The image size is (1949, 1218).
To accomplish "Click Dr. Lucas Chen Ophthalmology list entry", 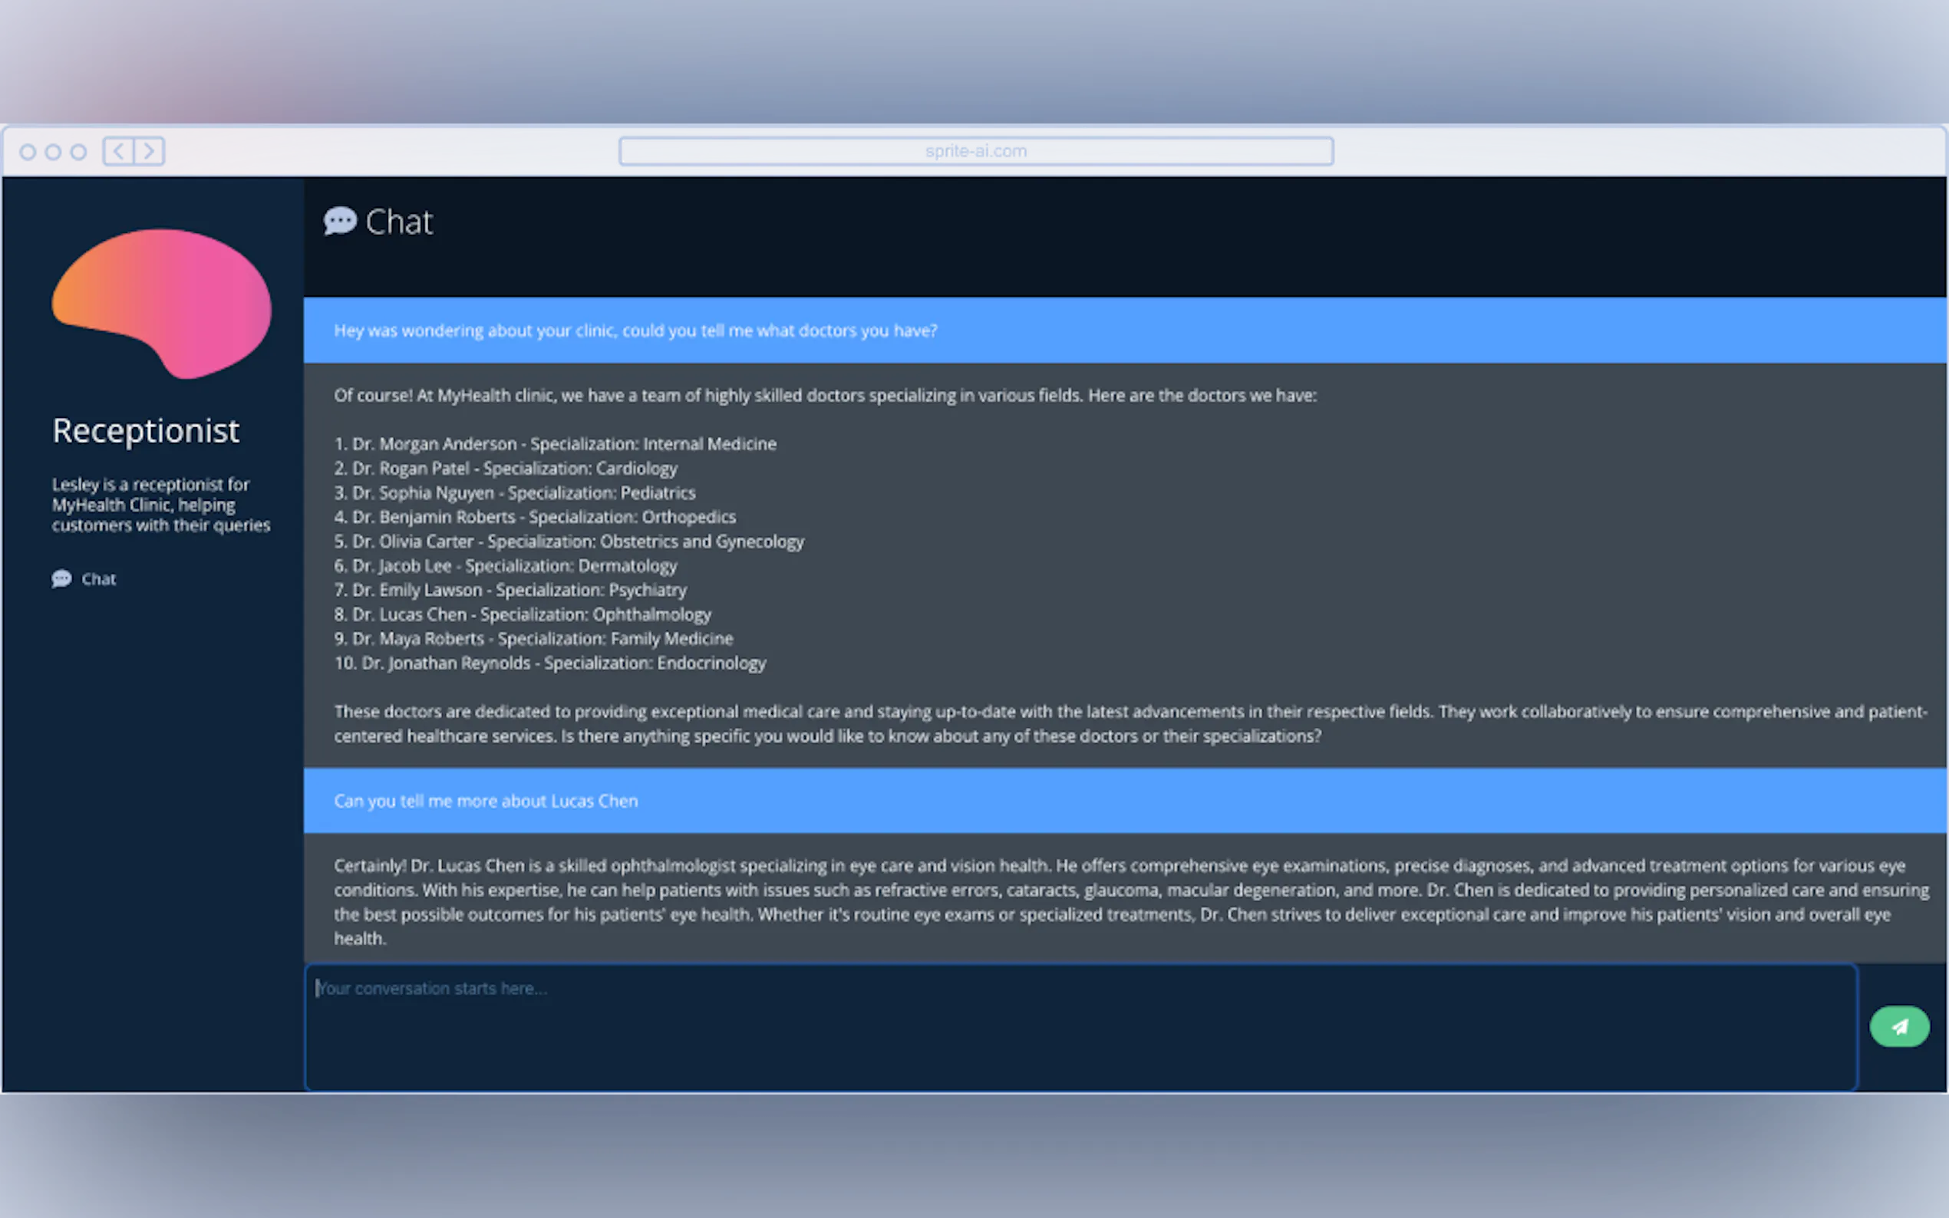I will (x=522, y=614).
